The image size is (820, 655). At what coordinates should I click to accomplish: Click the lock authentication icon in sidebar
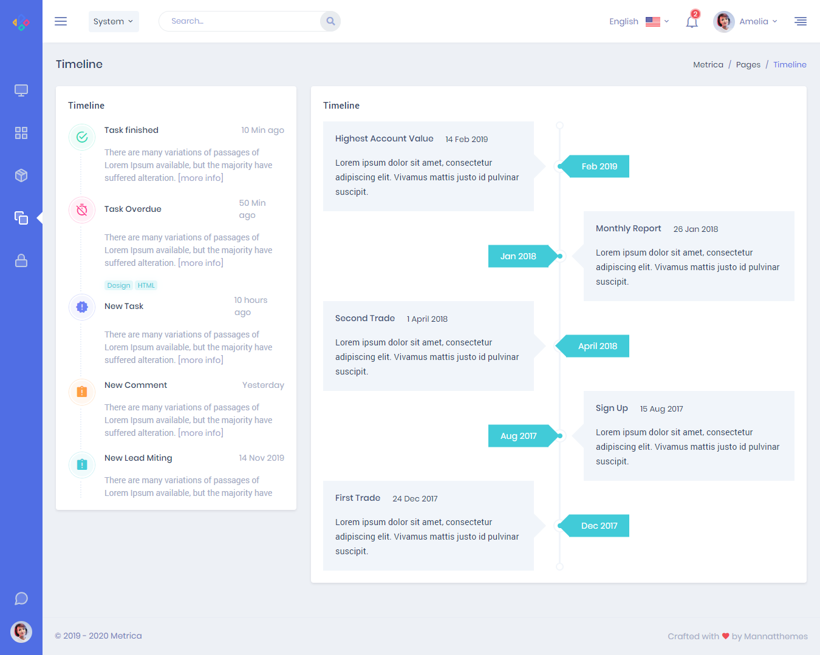21,260
